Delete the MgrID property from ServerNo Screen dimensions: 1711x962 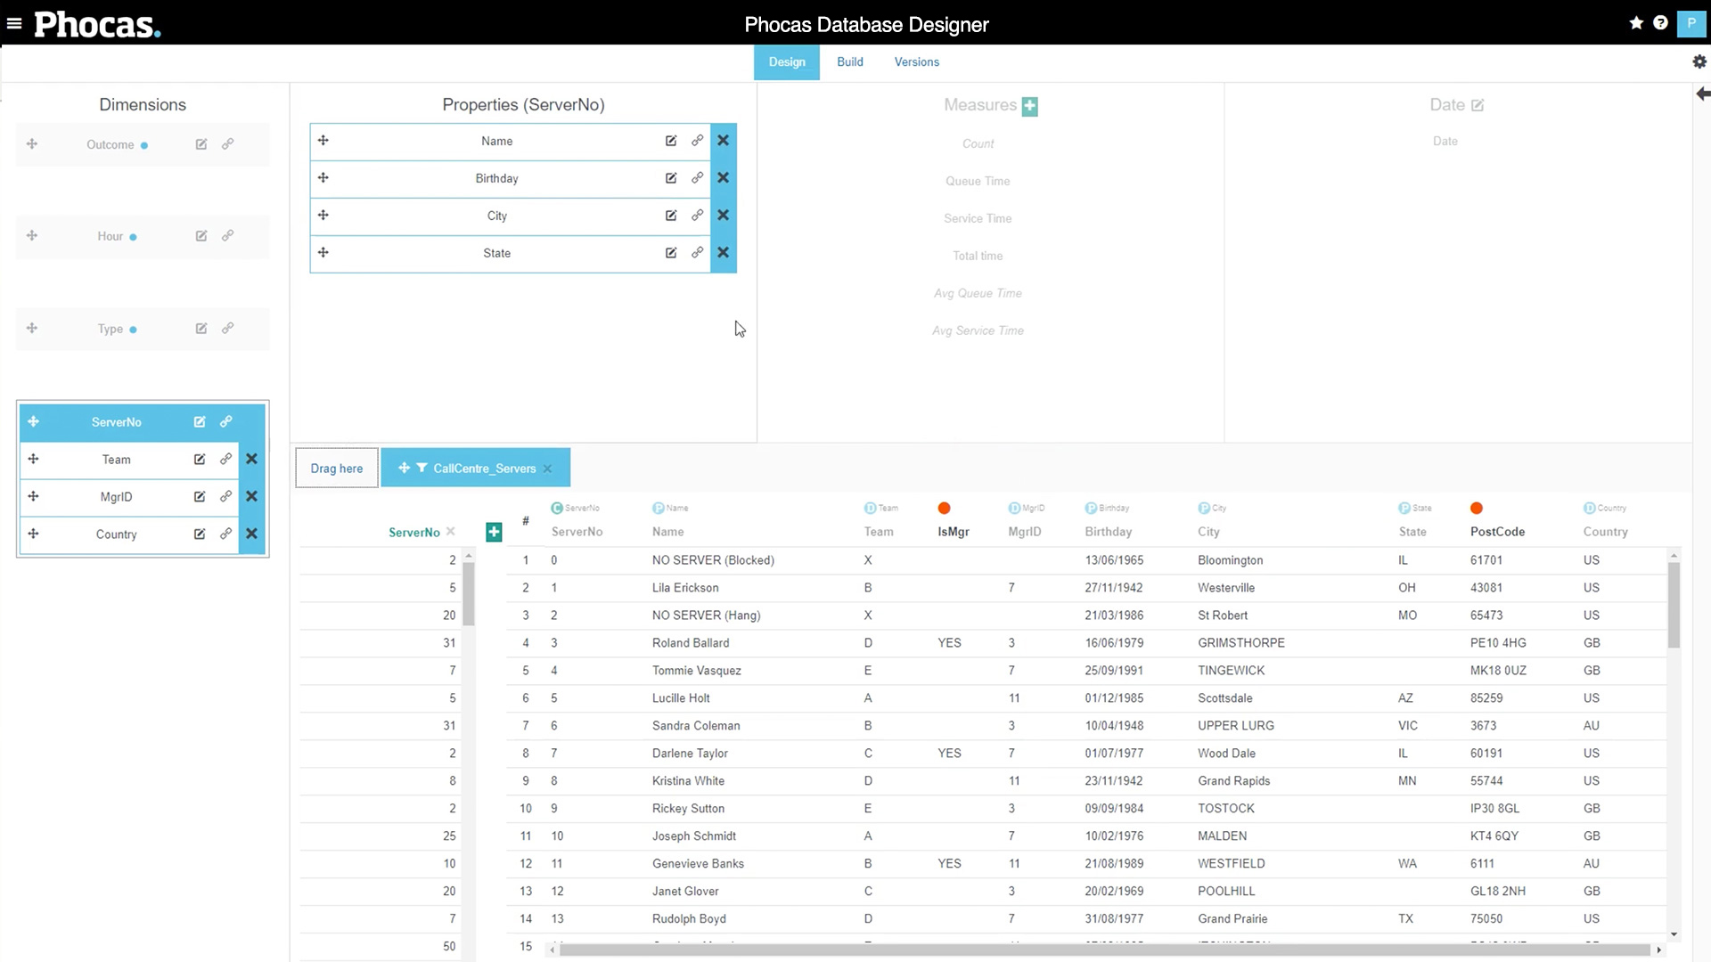coord(251,497)
